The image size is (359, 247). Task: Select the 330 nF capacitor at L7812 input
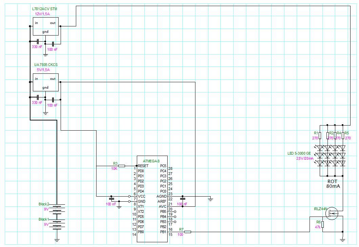38,41
